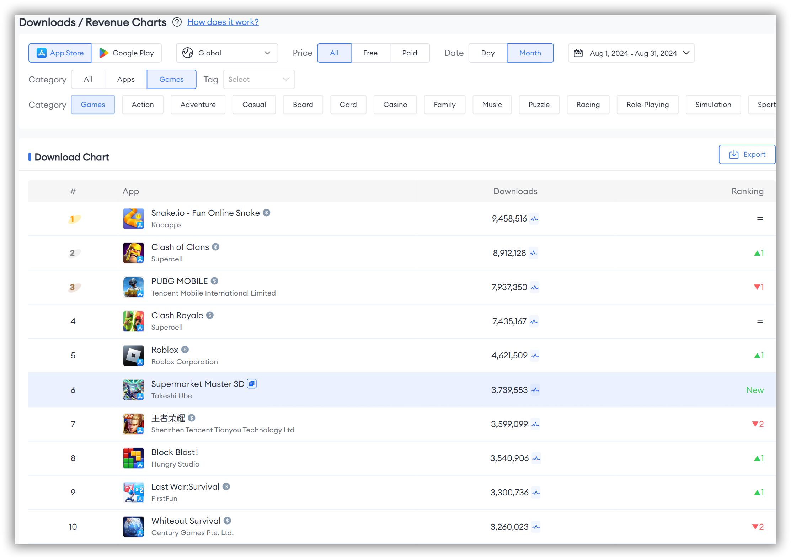791x559 pixels.
Task: Click the PUBG MOBILE app icon
Action: click(133, 287)
